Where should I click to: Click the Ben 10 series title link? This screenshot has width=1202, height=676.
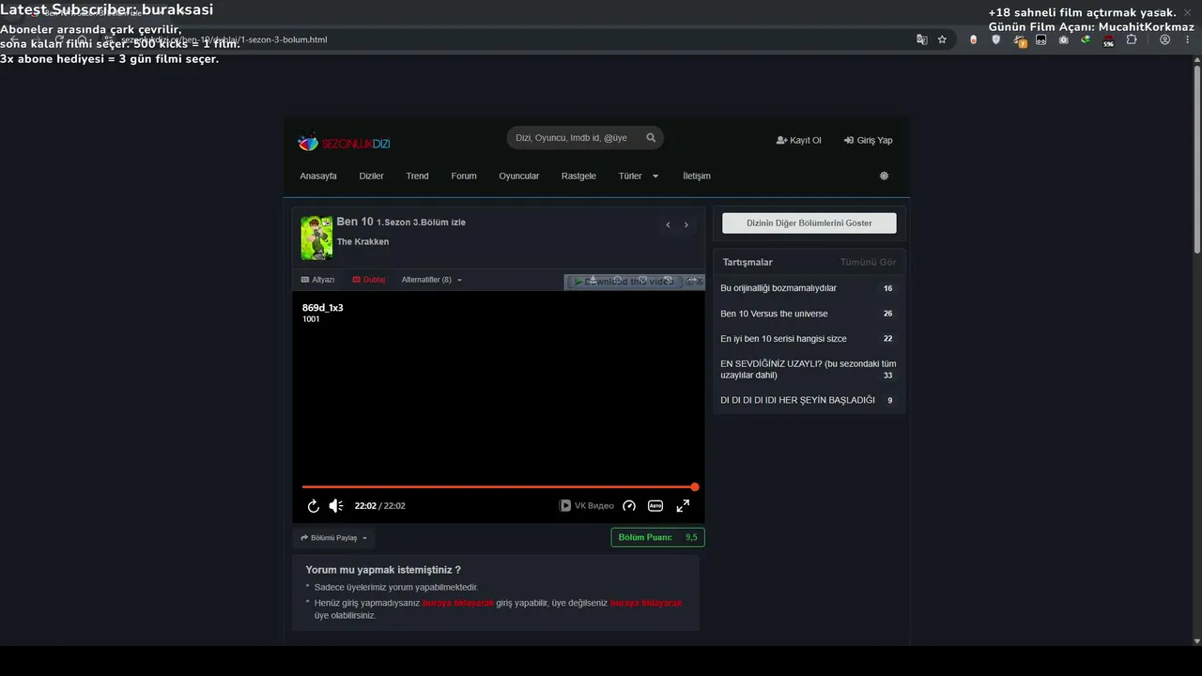(355, 222)
